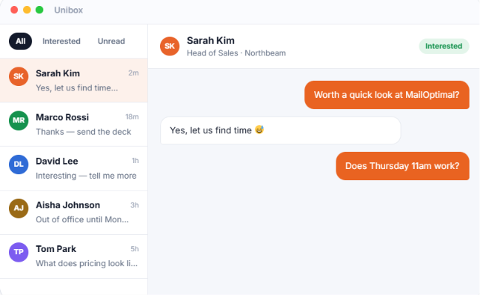Switch to the Unread filter tab
Viewport: 480px width, 295px height.
(111, 41)
